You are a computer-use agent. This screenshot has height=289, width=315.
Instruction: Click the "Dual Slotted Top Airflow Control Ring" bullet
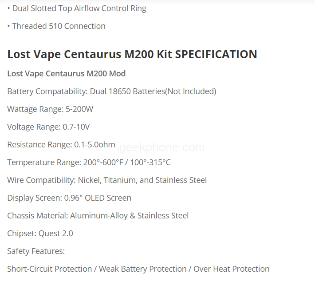[x=79, y=8]
